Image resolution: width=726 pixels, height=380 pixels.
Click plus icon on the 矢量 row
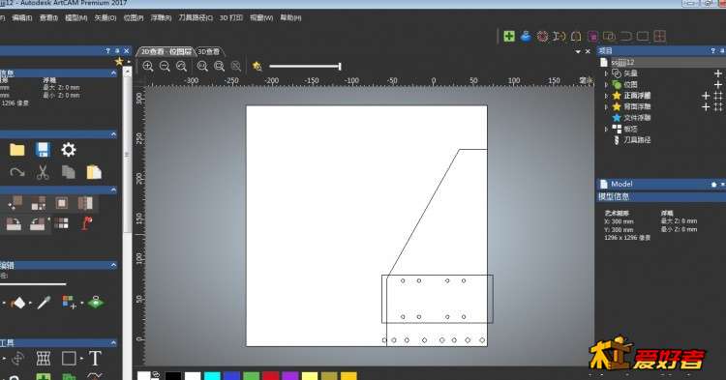click(x=717, y=73)
